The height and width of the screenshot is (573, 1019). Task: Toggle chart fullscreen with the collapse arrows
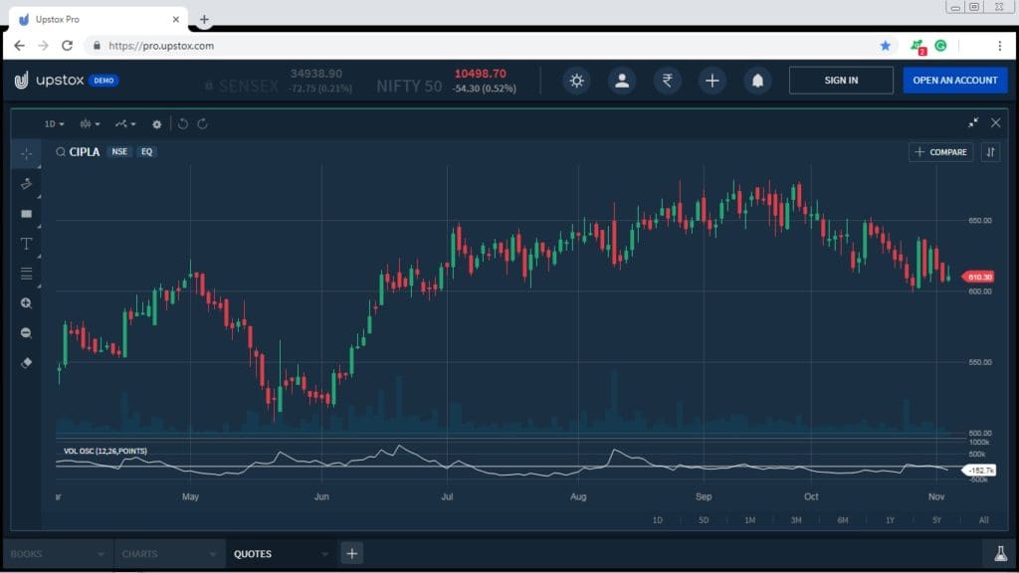pos(974,123)
